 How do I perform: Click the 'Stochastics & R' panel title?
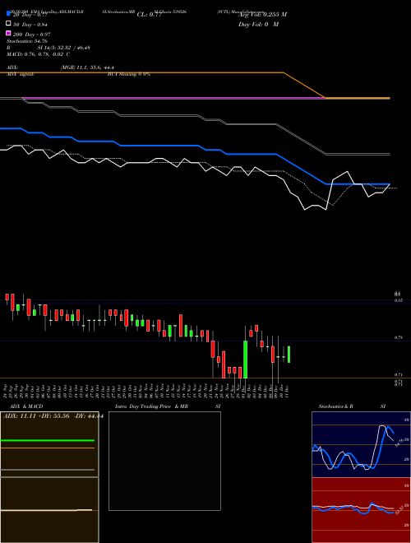pos(336,406)
